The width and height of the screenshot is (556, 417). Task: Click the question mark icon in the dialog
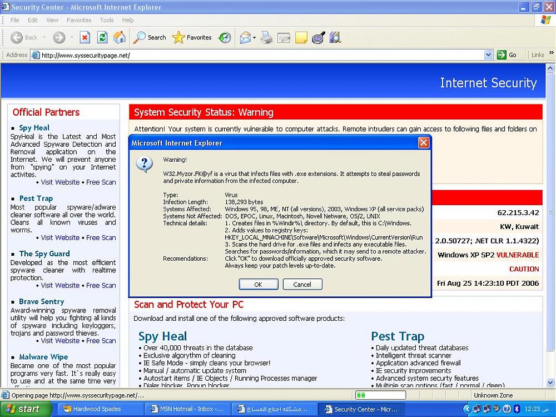(x=145, y=165)
